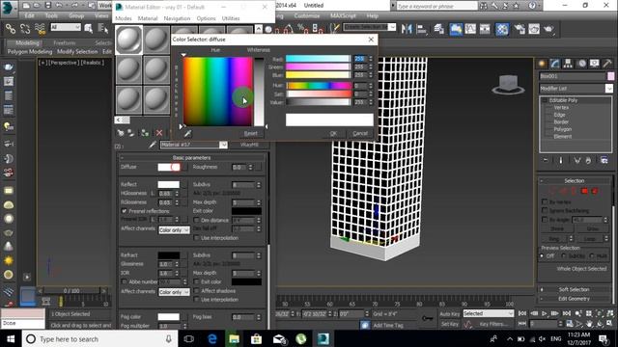Click Reset in Color Selector

click(251, 133)
